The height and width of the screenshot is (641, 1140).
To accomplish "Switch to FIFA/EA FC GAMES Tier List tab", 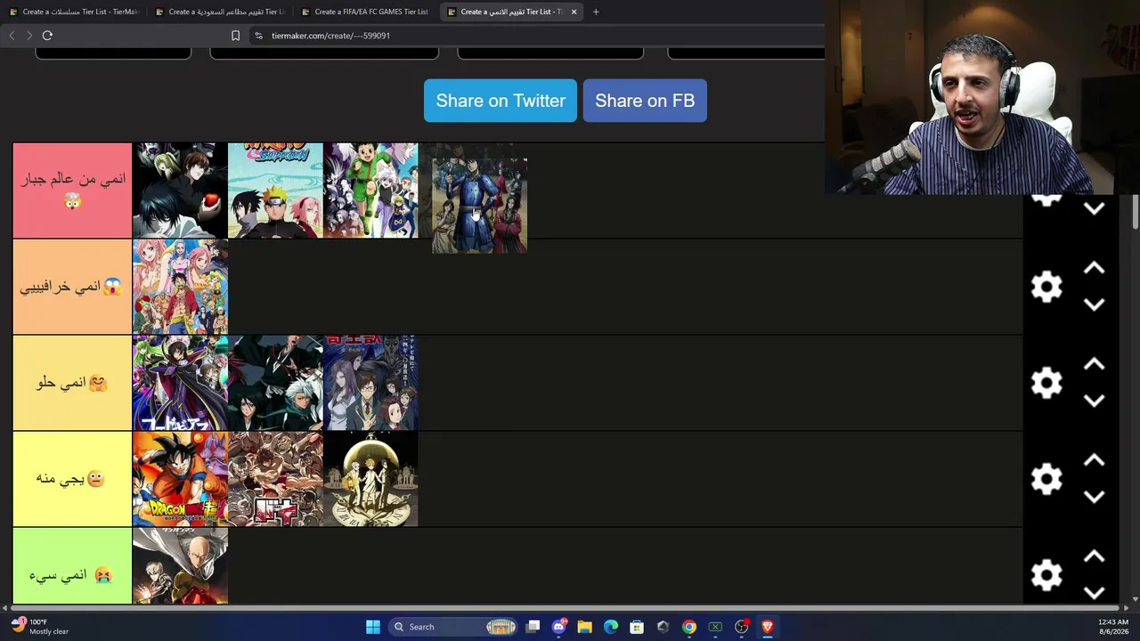I will (366, 12).
